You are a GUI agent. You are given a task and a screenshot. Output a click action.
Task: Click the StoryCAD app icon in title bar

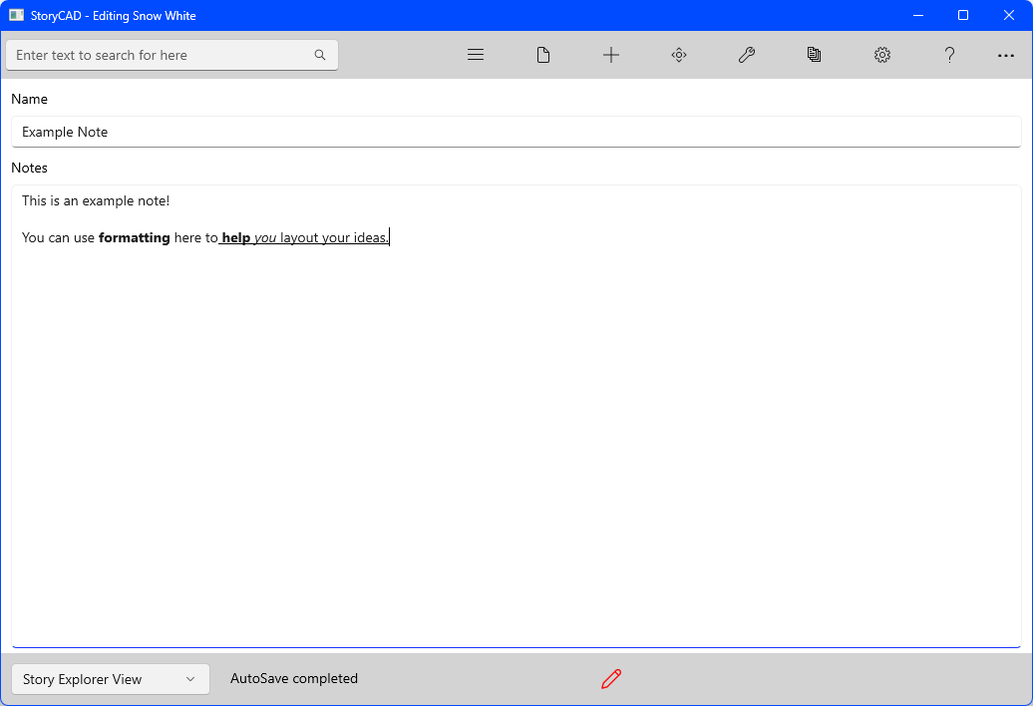17,15
